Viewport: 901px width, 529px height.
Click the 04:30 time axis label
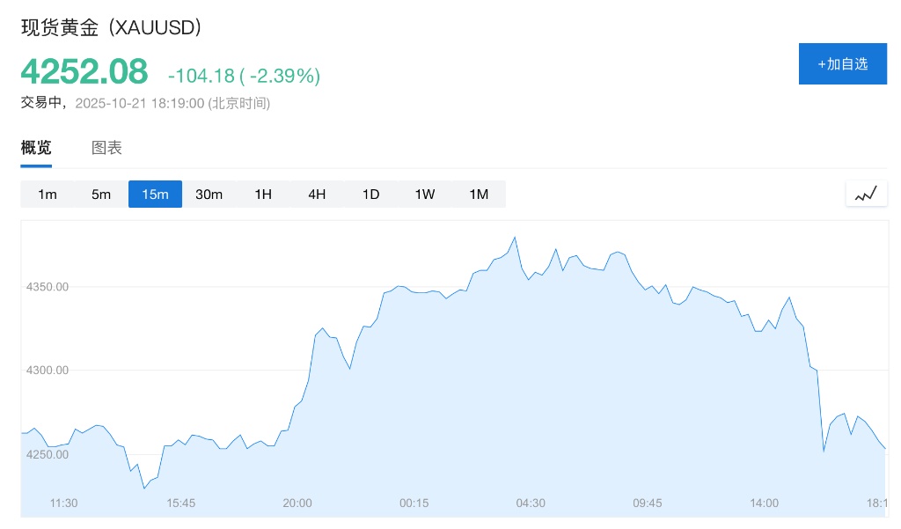click(531, 503)
